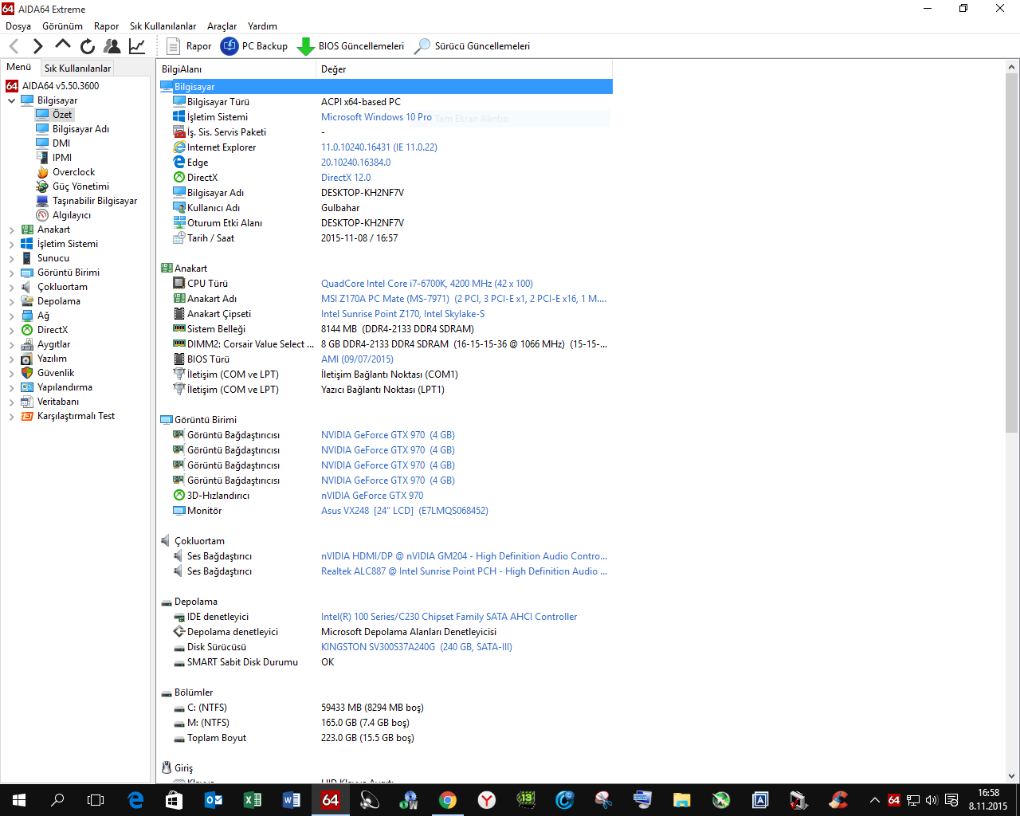Select the Toplam Boyut row
The height and width of the screenshot is (816, 1020).
(x=386, y=738)
